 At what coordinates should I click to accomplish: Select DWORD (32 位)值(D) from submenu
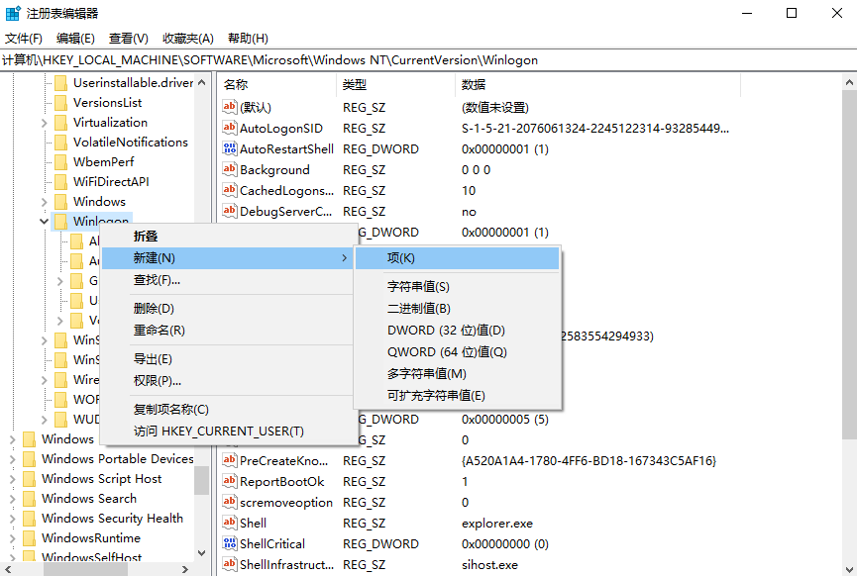click(446, 331)
